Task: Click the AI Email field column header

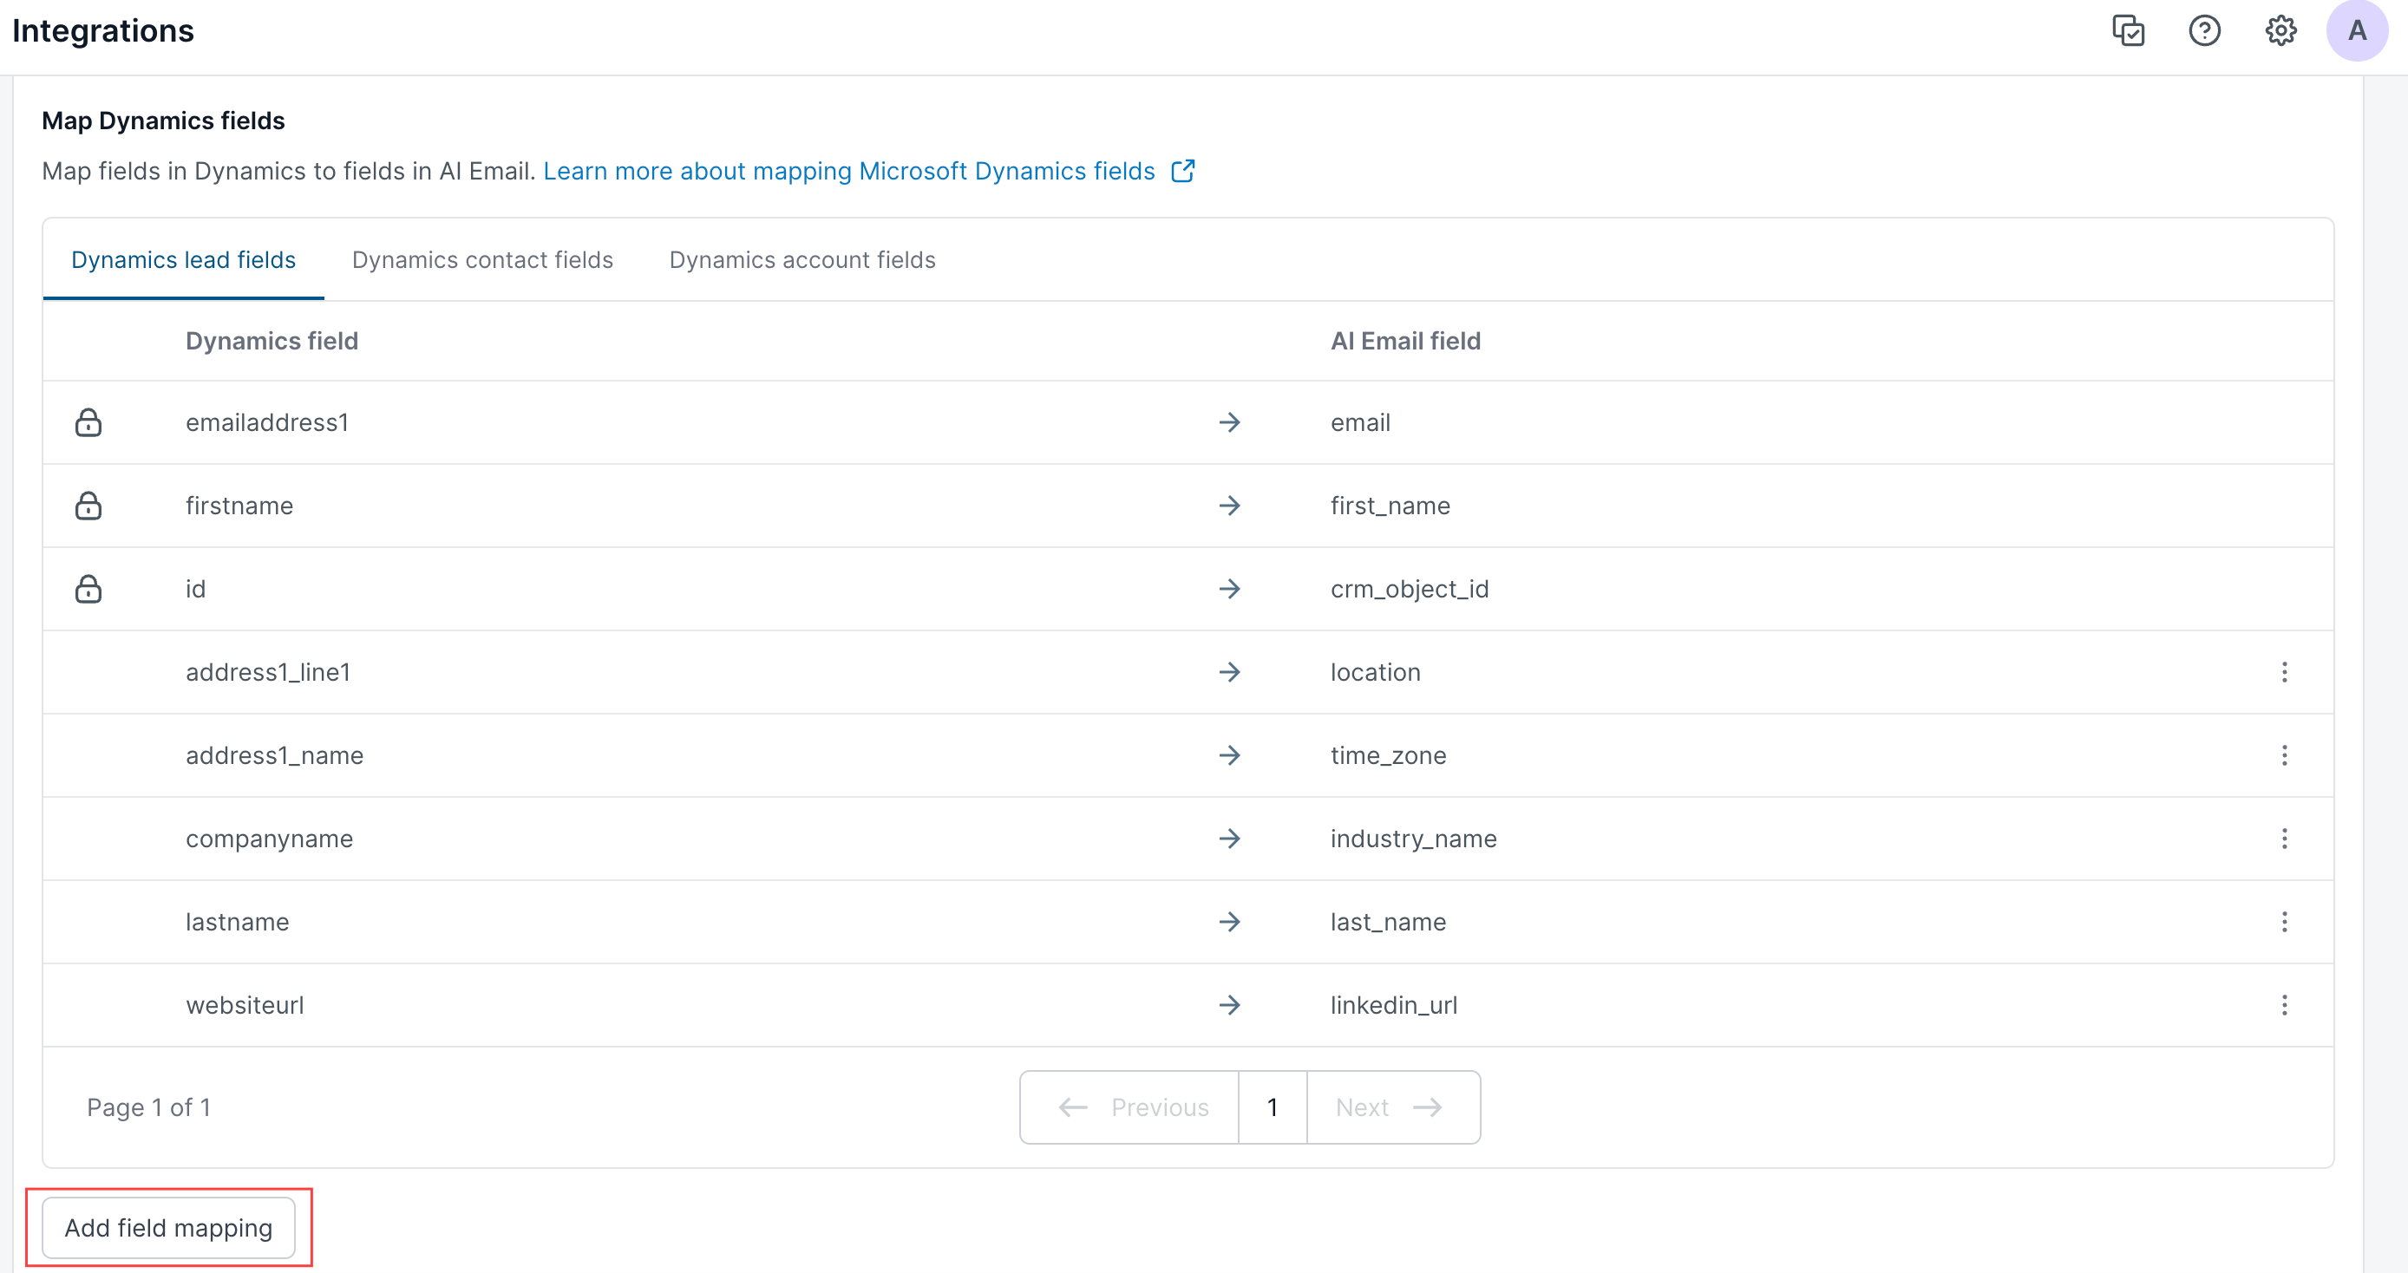Action: (1405, 341)
